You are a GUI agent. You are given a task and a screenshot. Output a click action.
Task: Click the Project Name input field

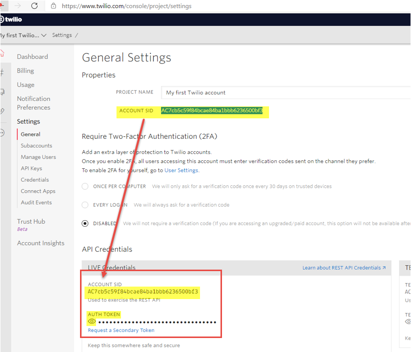[285, 93]
